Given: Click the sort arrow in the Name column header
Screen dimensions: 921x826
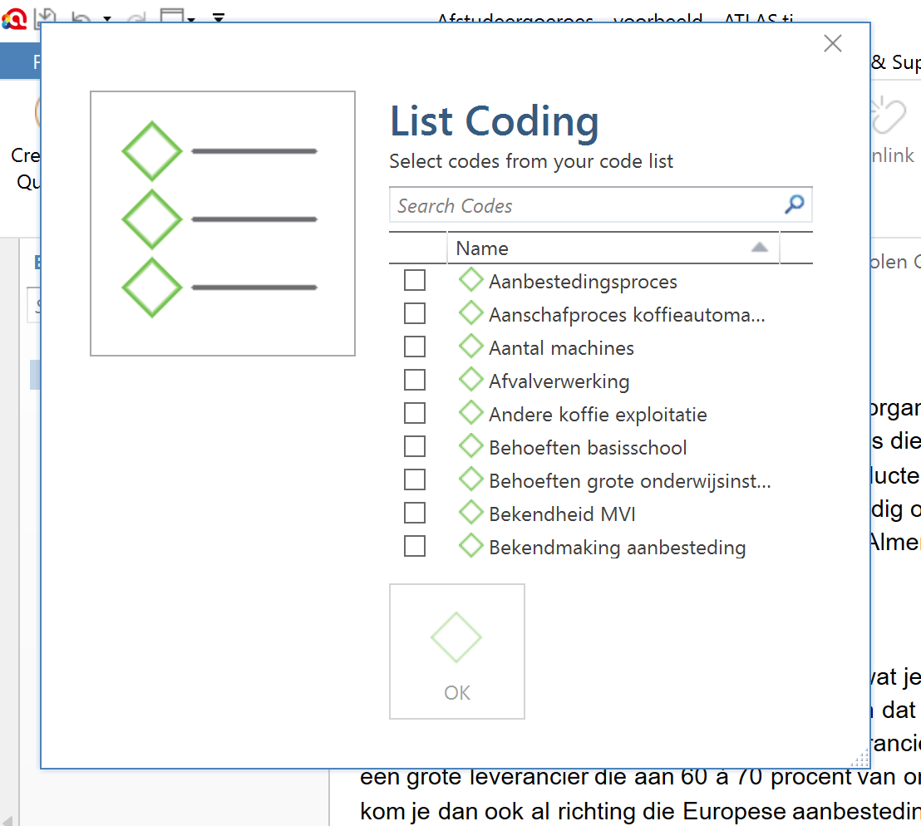Looking at the screenshot, I should 759,248.
